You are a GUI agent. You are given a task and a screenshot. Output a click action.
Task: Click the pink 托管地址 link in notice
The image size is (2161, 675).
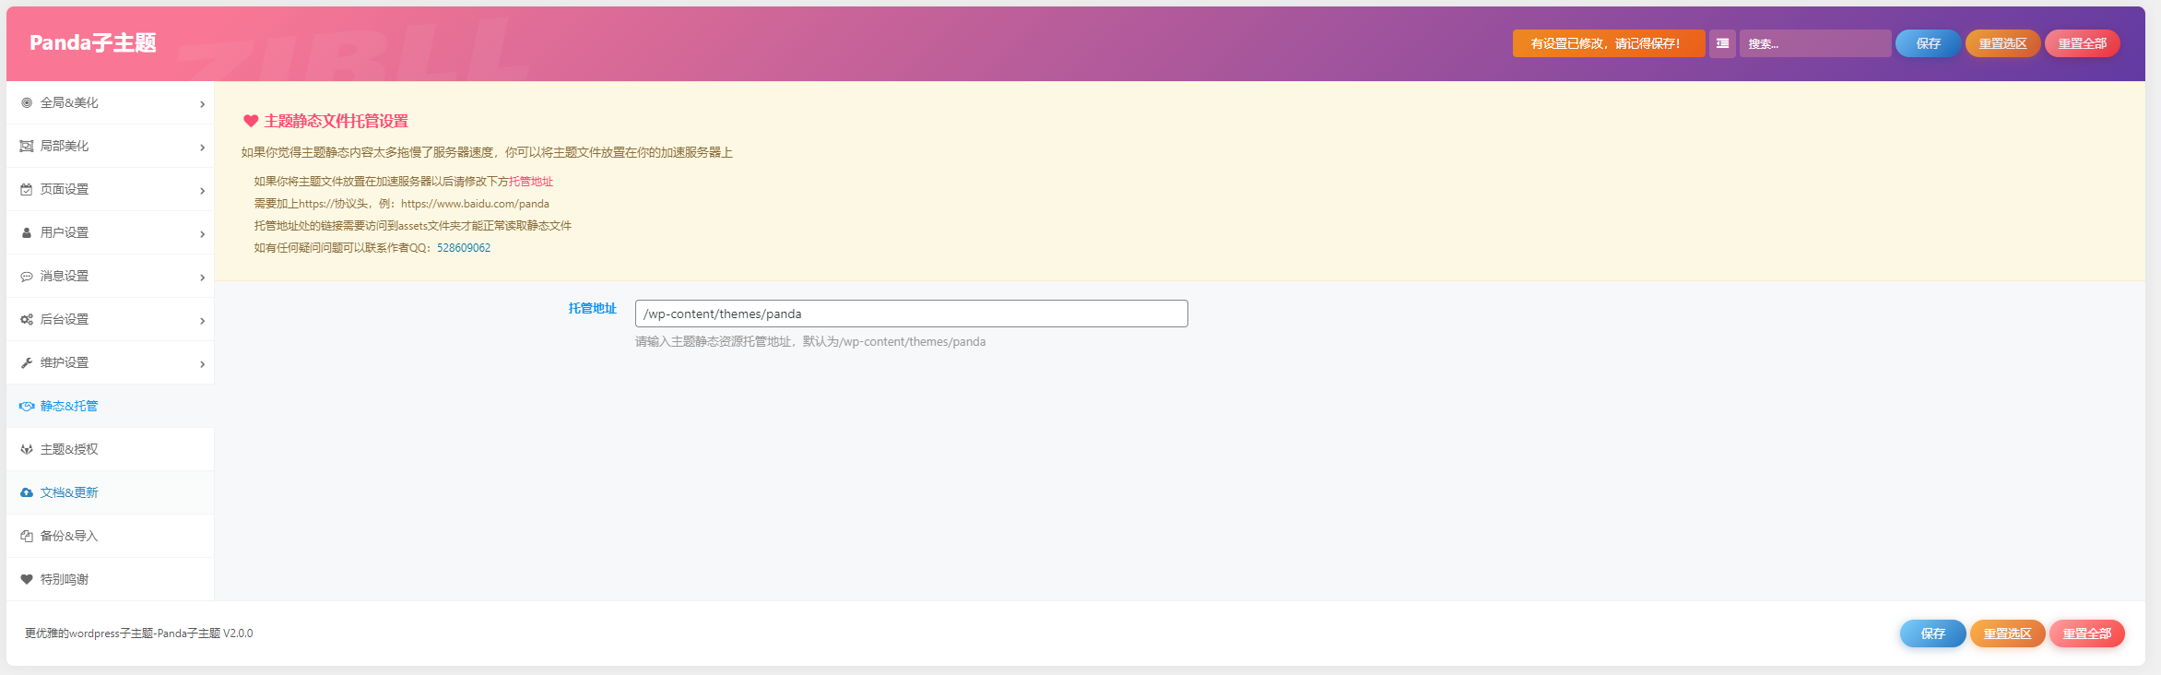[x=531, y=182]
